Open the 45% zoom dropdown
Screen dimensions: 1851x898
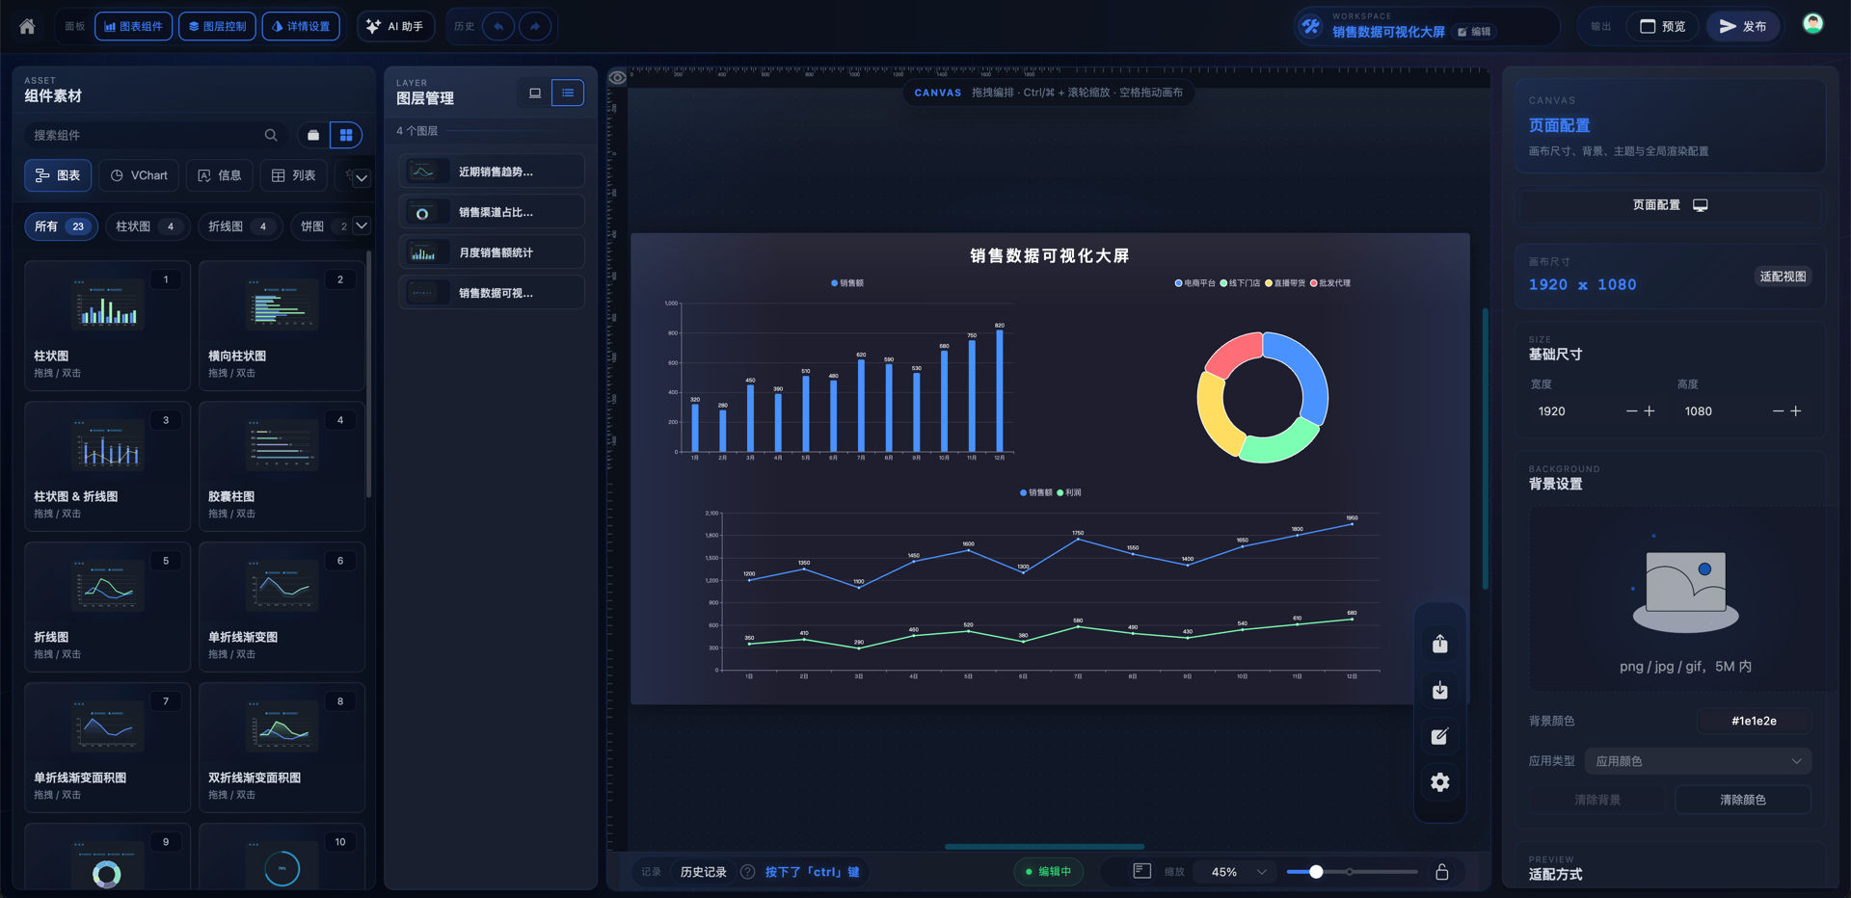[x=1237, y=871]
